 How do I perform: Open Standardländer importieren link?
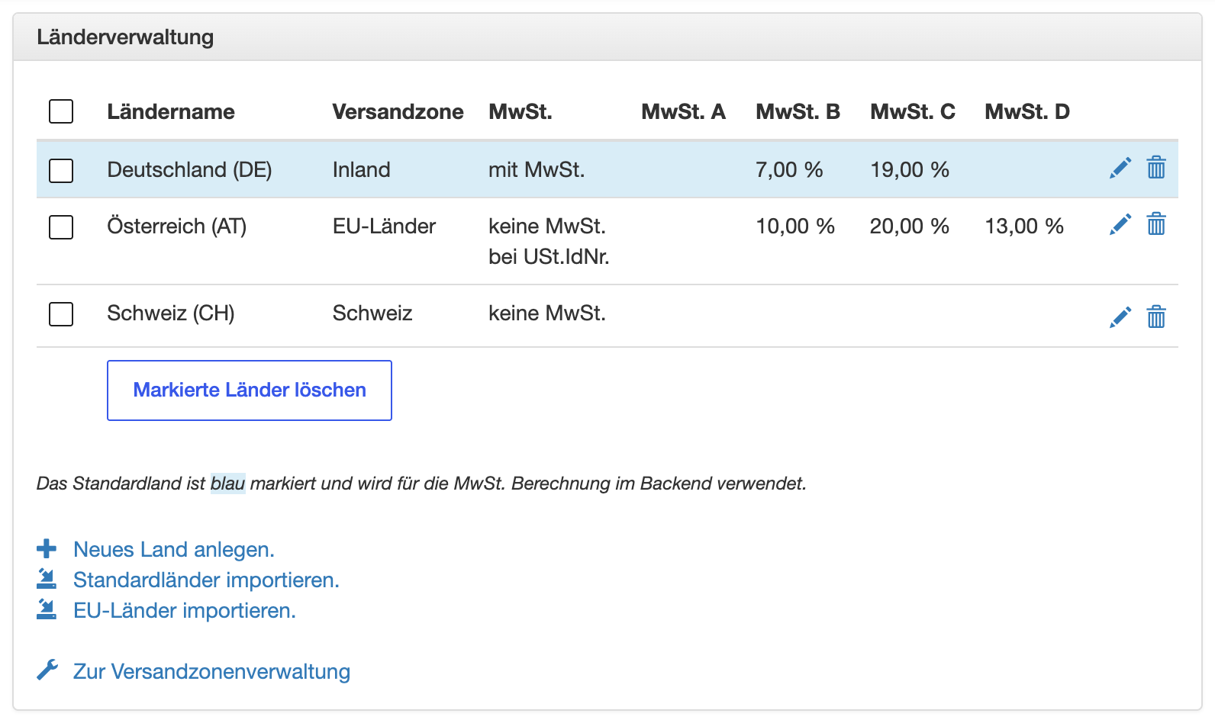point(206,580)
